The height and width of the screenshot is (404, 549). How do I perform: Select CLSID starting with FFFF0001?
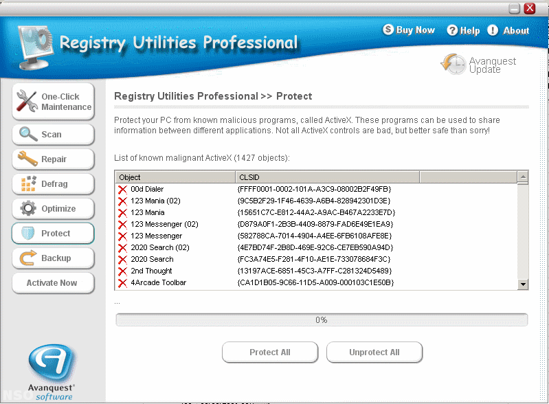314,189
